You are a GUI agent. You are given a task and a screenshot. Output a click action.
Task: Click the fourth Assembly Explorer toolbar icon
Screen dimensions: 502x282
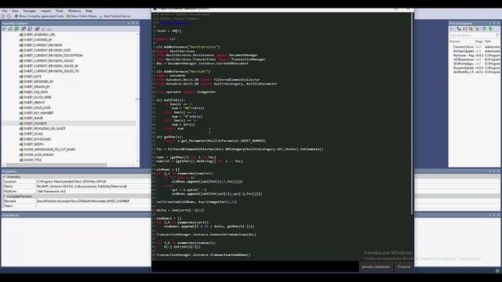(24, 29)
